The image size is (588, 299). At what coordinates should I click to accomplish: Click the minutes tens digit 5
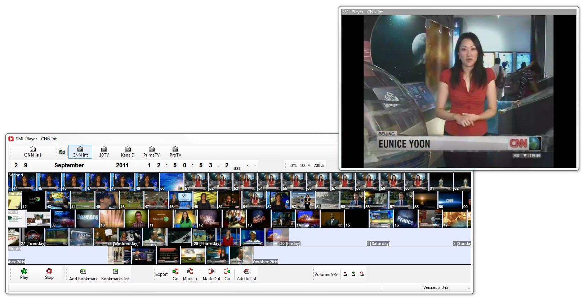pos(175,165)
